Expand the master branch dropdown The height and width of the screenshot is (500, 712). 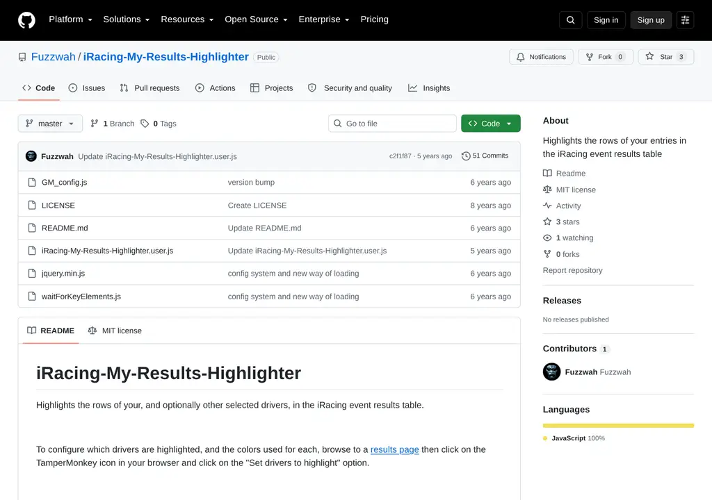50,124
